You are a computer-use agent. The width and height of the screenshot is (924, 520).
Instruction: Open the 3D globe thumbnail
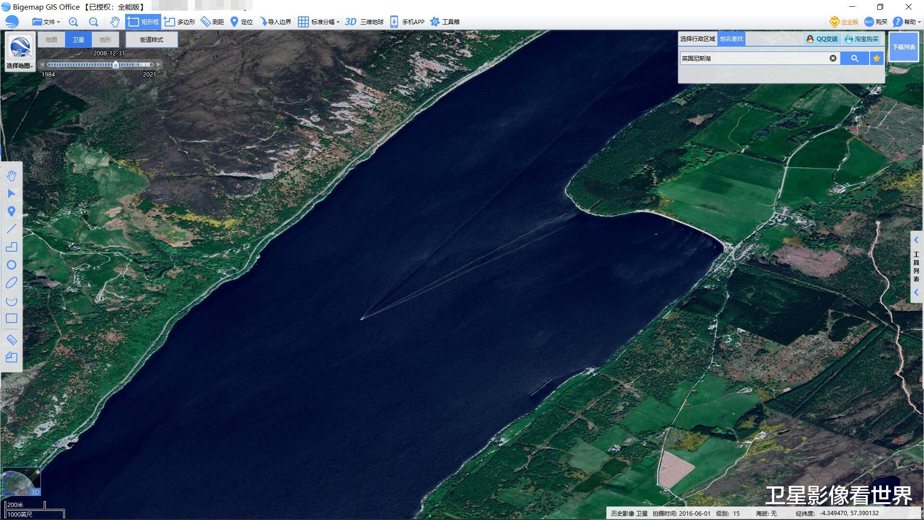[x=21, y=481]
